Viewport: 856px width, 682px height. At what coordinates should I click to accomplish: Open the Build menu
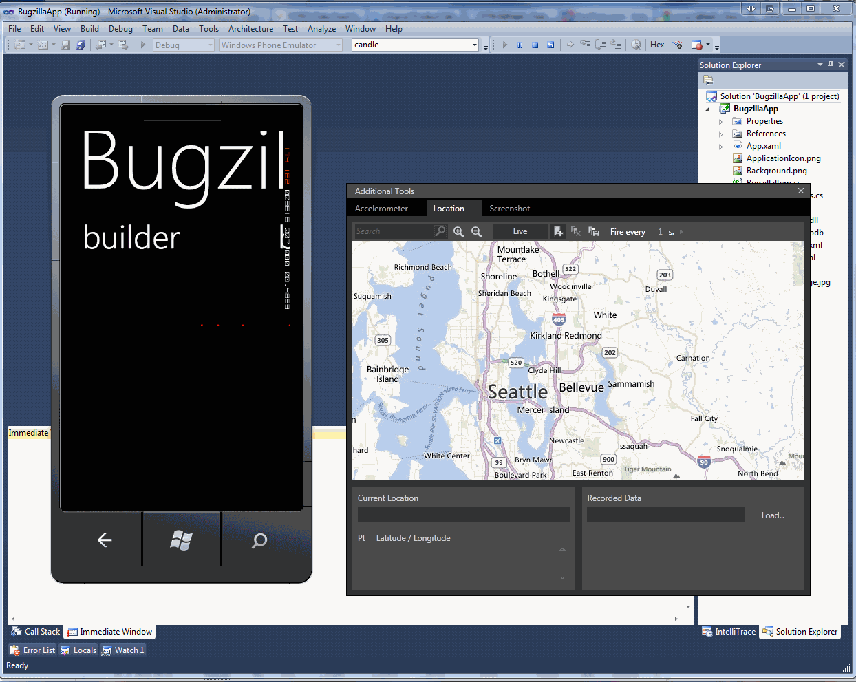click(89, 29)
